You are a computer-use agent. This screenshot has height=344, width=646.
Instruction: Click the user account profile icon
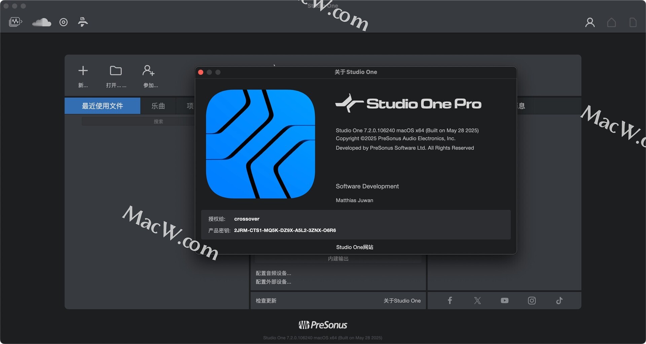point(590,23)
